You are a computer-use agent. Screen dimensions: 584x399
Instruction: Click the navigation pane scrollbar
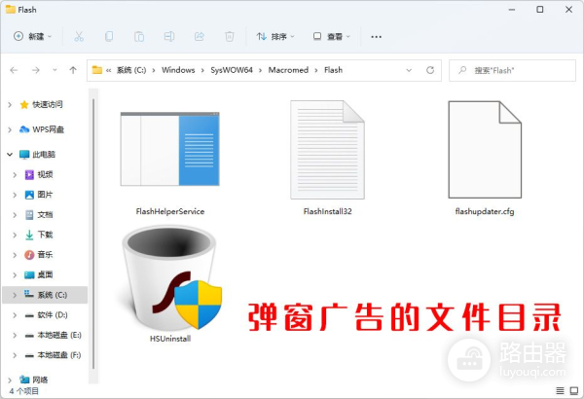93,234
